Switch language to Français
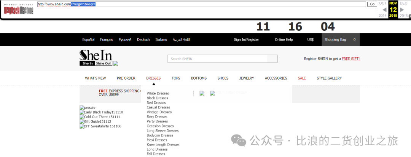Screen dimensions: 411x157 point(107,40)
